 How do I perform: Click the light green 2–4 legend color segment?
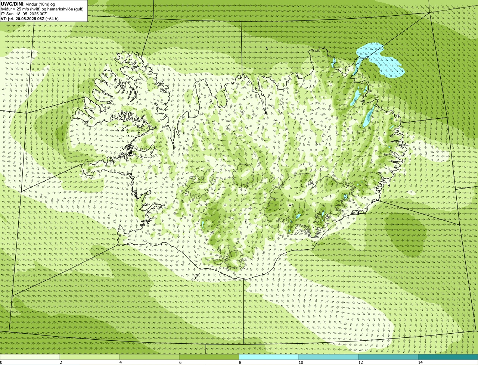click(x=90, y=357)
